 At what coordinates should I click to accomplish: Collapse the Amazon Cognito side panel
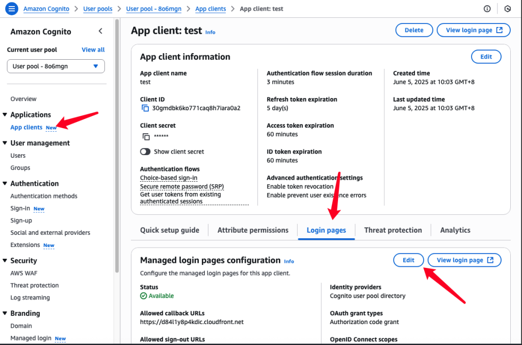[100, 31]
